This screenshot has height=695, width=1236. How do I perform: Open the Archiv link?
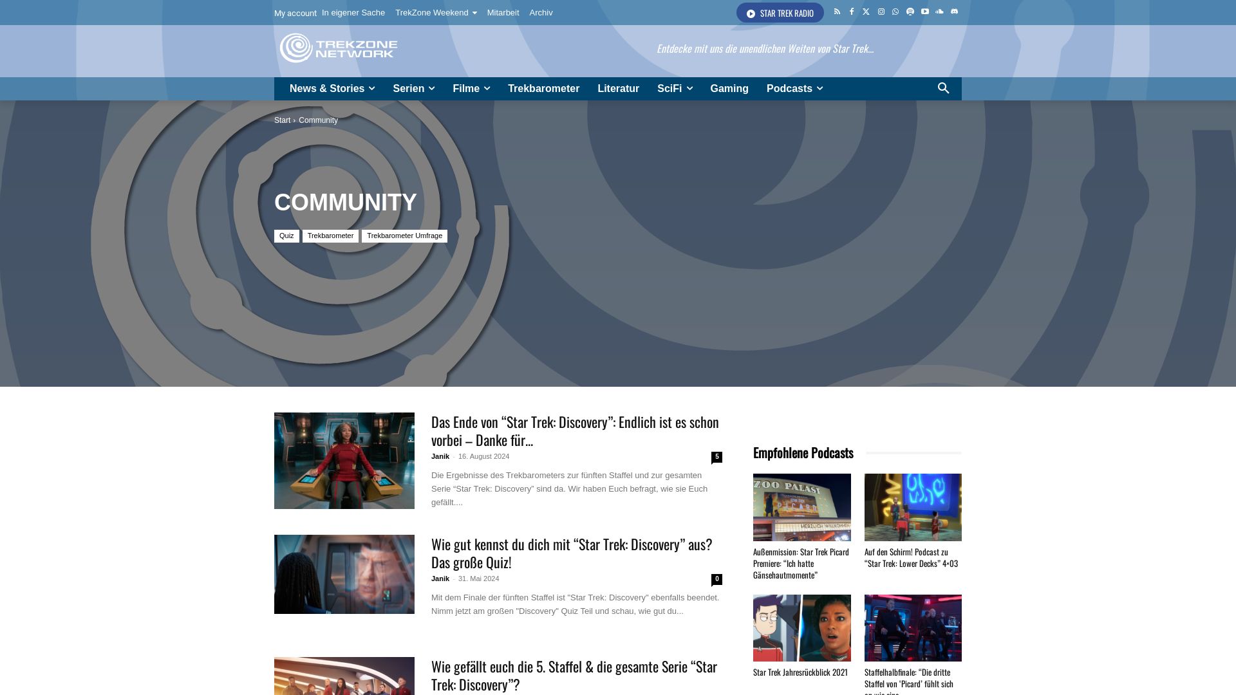pyautogui.click(x=541, y=13)
